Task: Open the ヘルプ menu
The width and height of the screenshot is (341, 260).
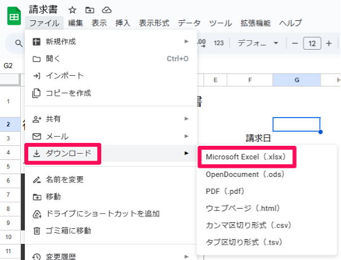Action: tap(290, 23)
